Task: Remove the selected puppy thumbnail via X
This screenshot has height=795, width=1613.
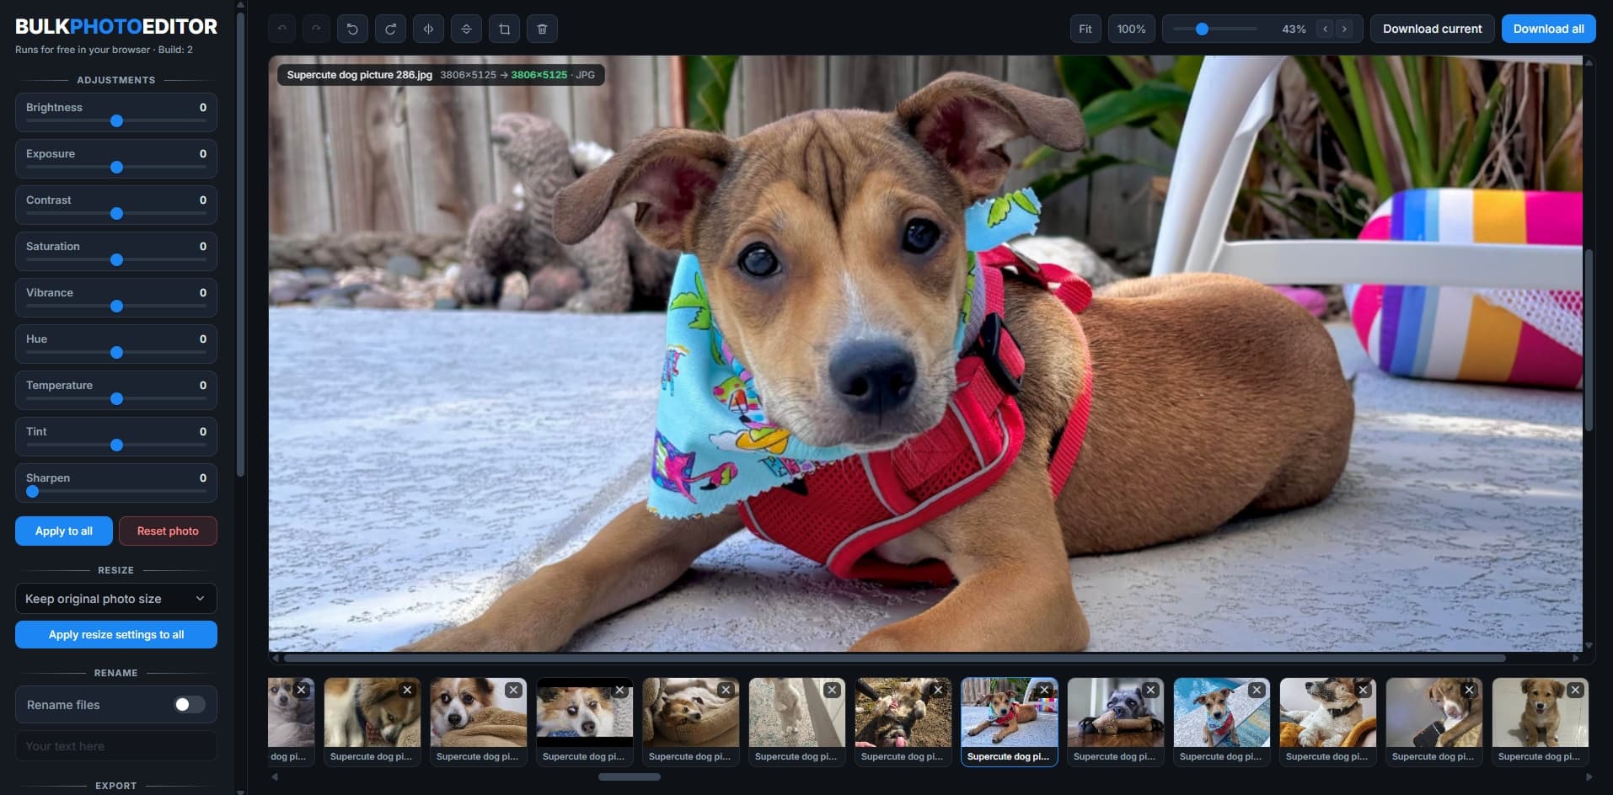Action: (1044, 690)
